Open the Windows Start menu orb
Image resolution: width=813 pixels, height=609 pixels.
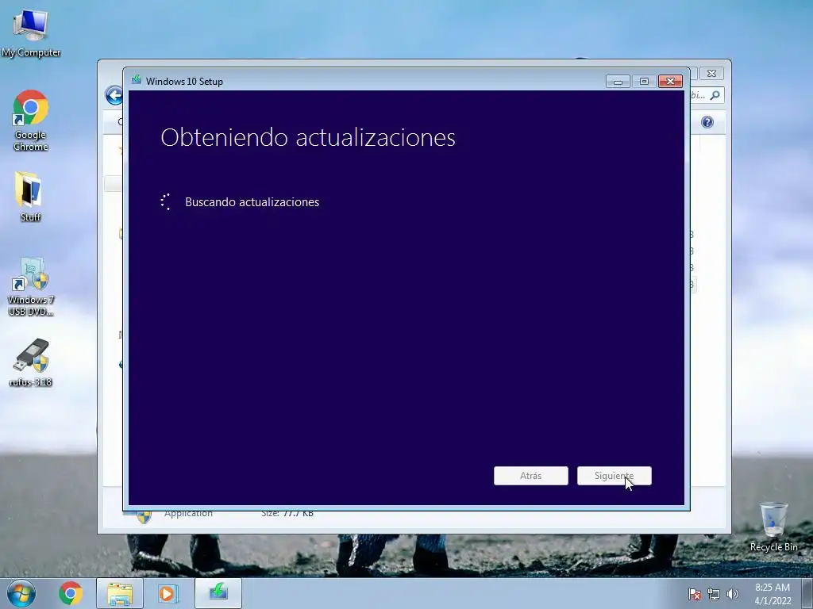pos(21,593)
